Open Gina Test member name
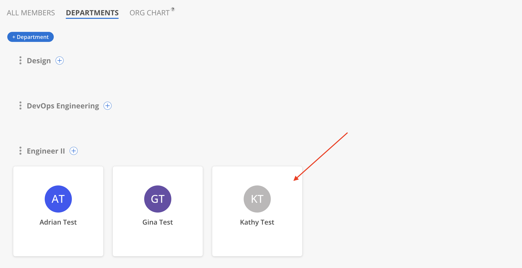This screenshot has height=268, width=522. (158, 222)
